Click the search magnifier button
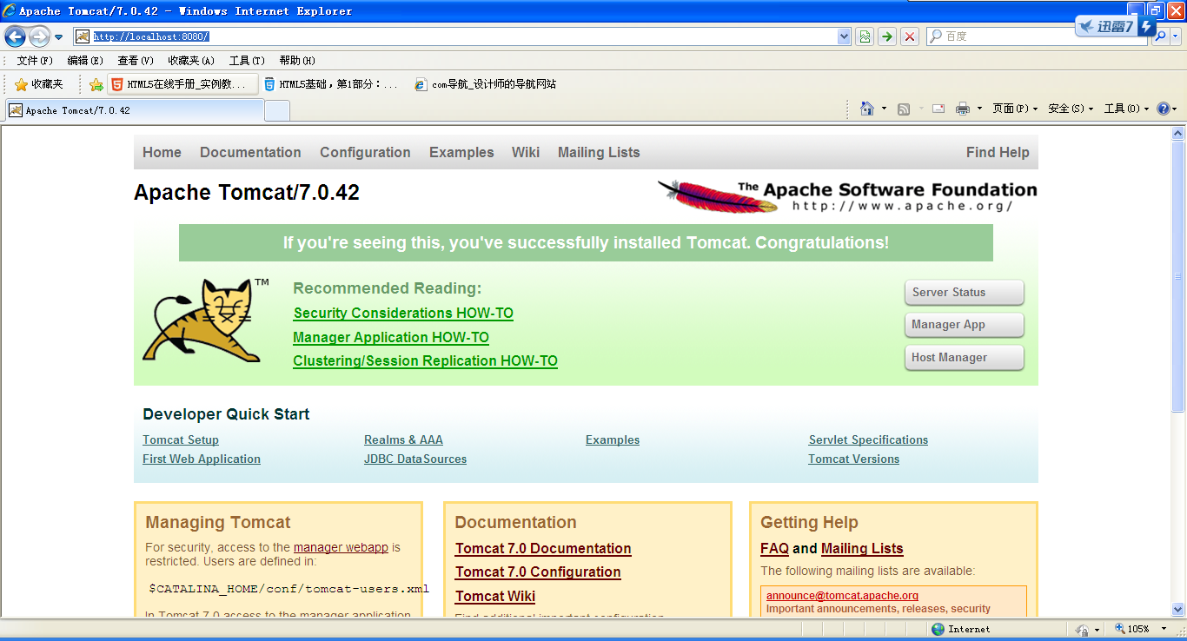The width and height of the screenshot is (1187, 641). click(1160, 36)
